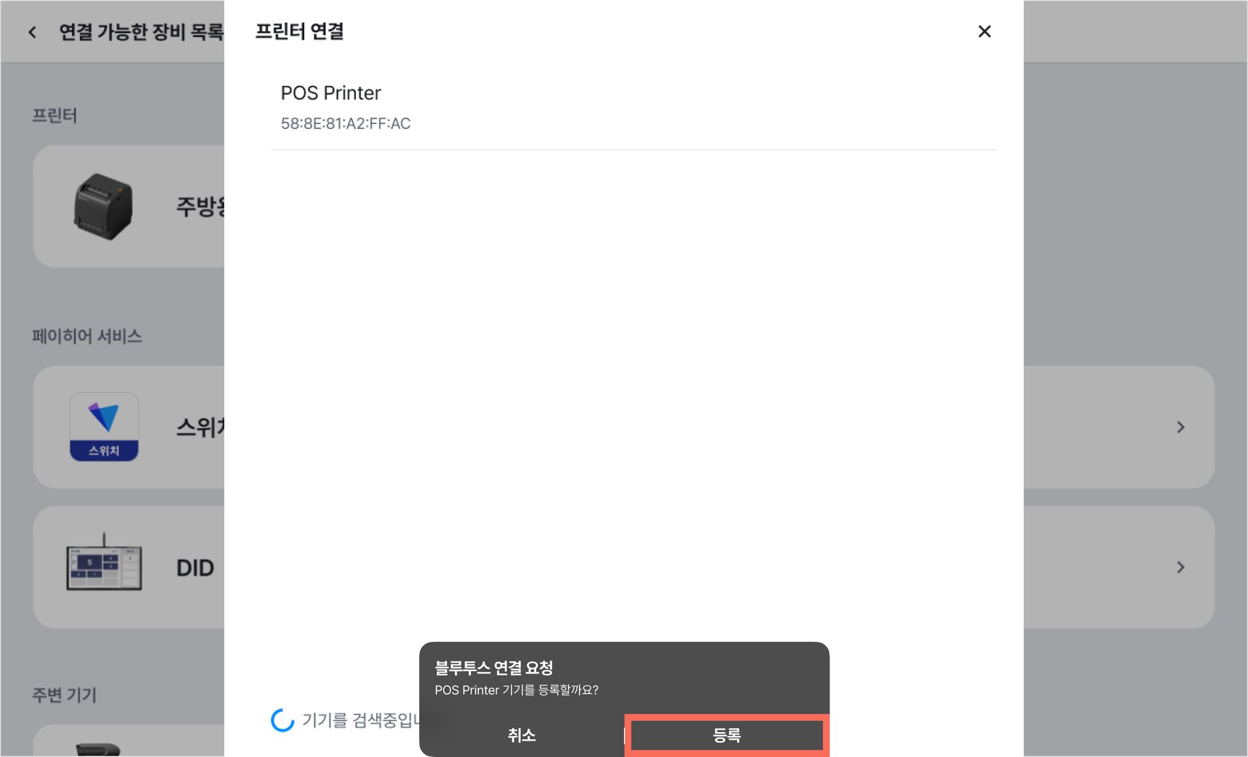The width and height of the screenshot is (1248, 757).
Task: Click the 블루투스 연결 요청 popup title
Action: tap(494, 668)
